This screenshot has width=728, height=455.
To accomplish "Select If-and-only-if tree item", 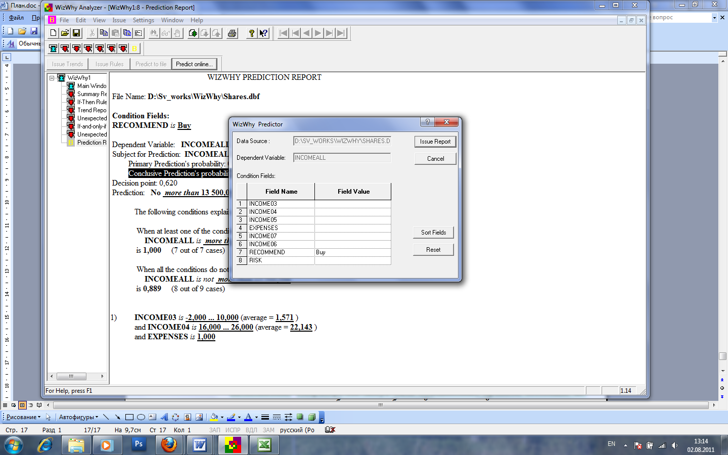I will (x=92, y=126).
